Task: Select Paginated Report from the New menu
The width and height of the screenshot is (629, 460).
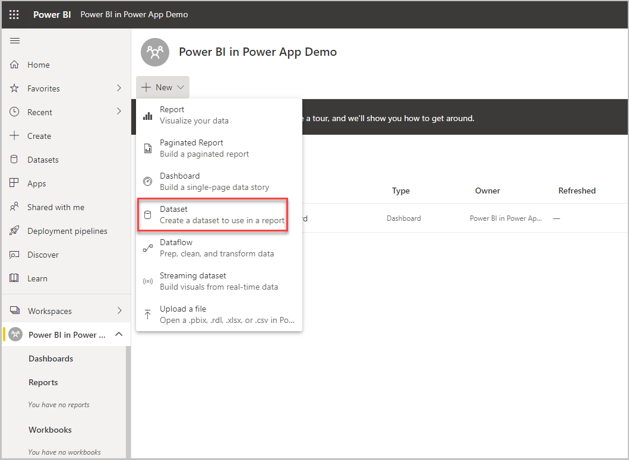Action: pyautogui.click(x=219, y=148)
